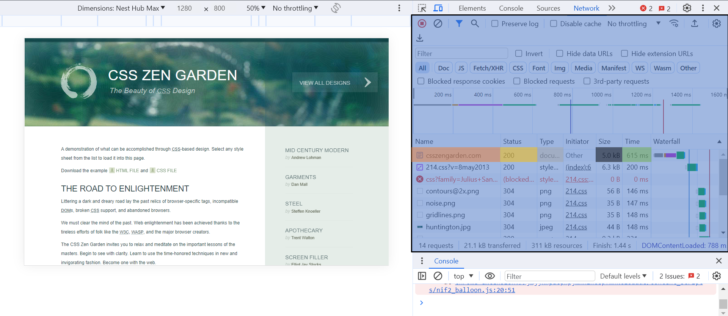
Task: Show the console sidebar
Action: [422, 276]
